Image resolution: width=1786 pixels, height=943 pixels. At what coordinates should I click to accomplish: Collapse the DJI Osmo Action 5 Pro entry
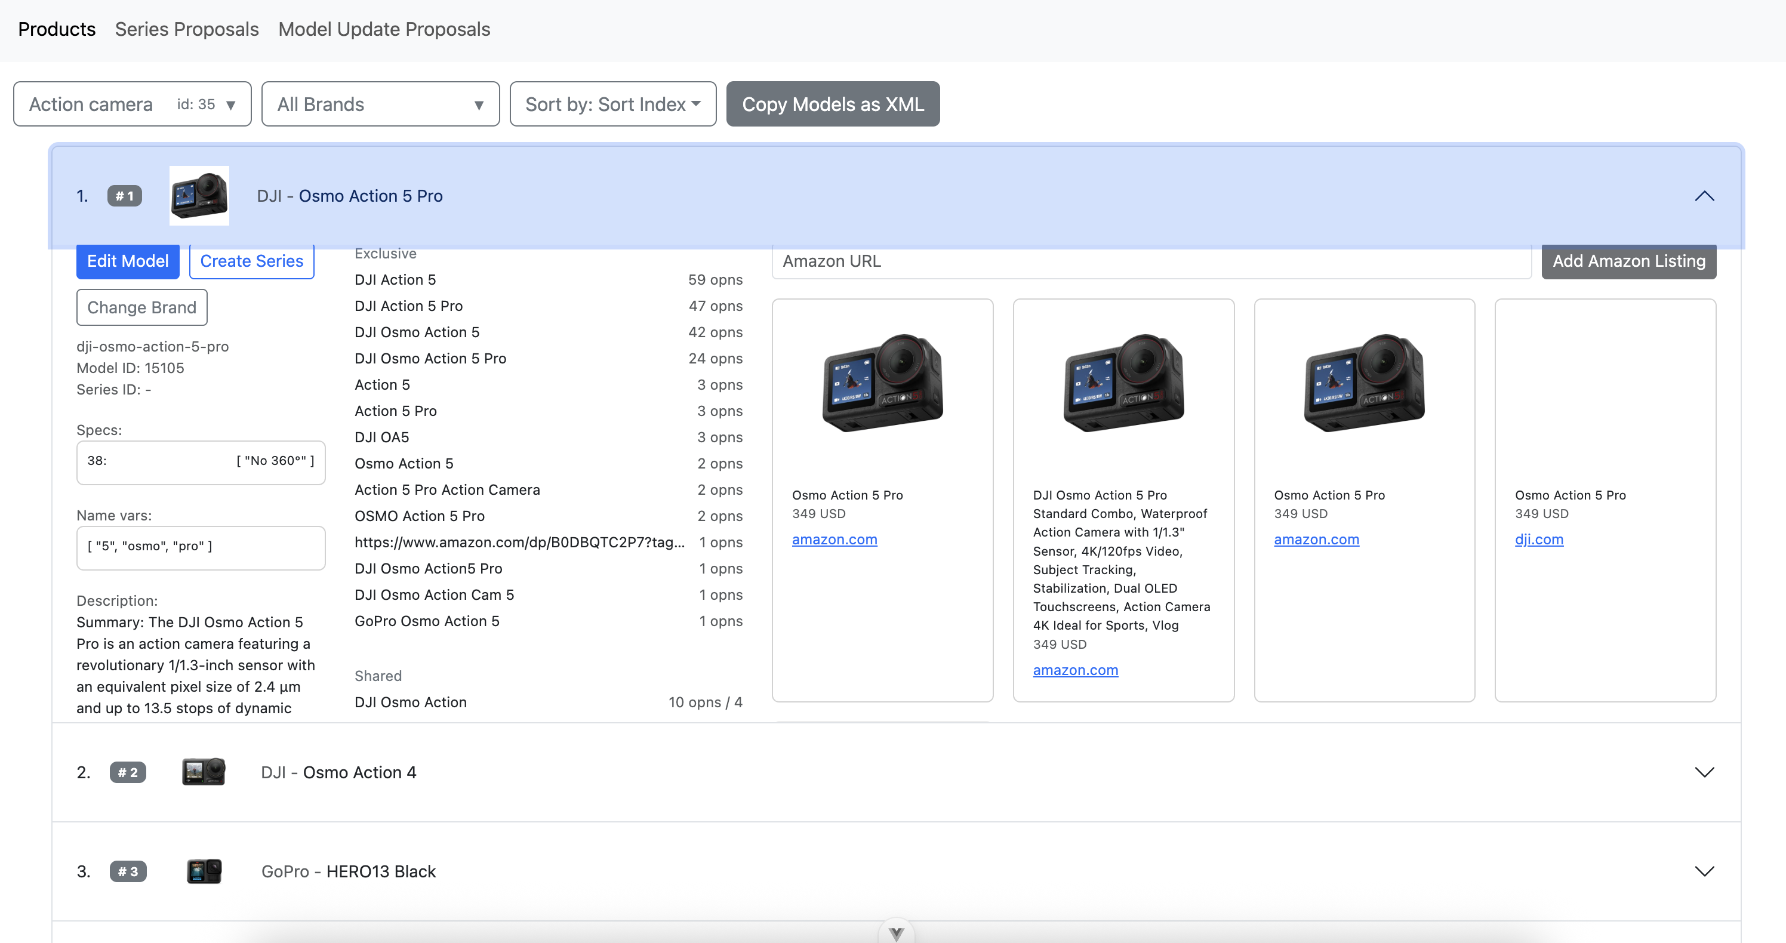pyautogui.click(x=1705, y=196)
